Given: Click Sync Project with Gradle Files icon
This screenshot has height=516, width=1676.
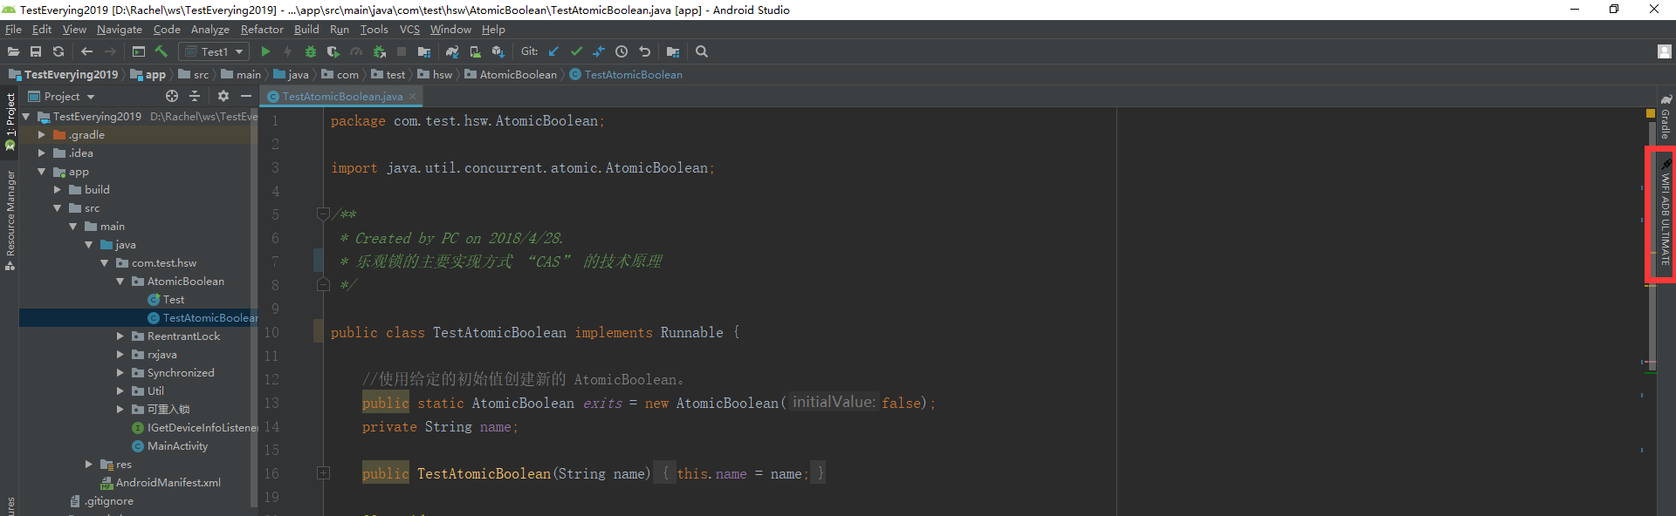Looking at the screenshot, I should pyautogui.click(x=452, y=52).
